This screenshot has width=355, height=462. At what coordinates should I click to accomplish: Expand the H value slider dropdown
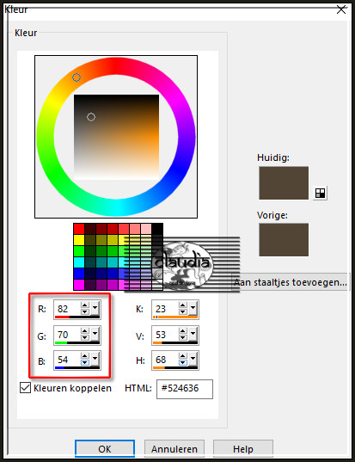click(193, 359)
